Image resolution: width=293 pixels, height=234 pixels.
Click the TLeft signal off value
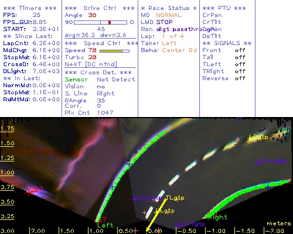click(x=240, y=64)
